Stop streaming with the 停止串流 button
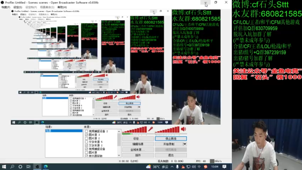 coord(171,139)
